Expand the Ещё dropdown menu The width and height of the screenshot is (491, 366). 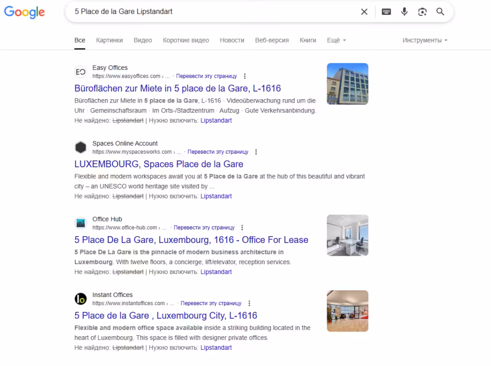coord(336,40)
